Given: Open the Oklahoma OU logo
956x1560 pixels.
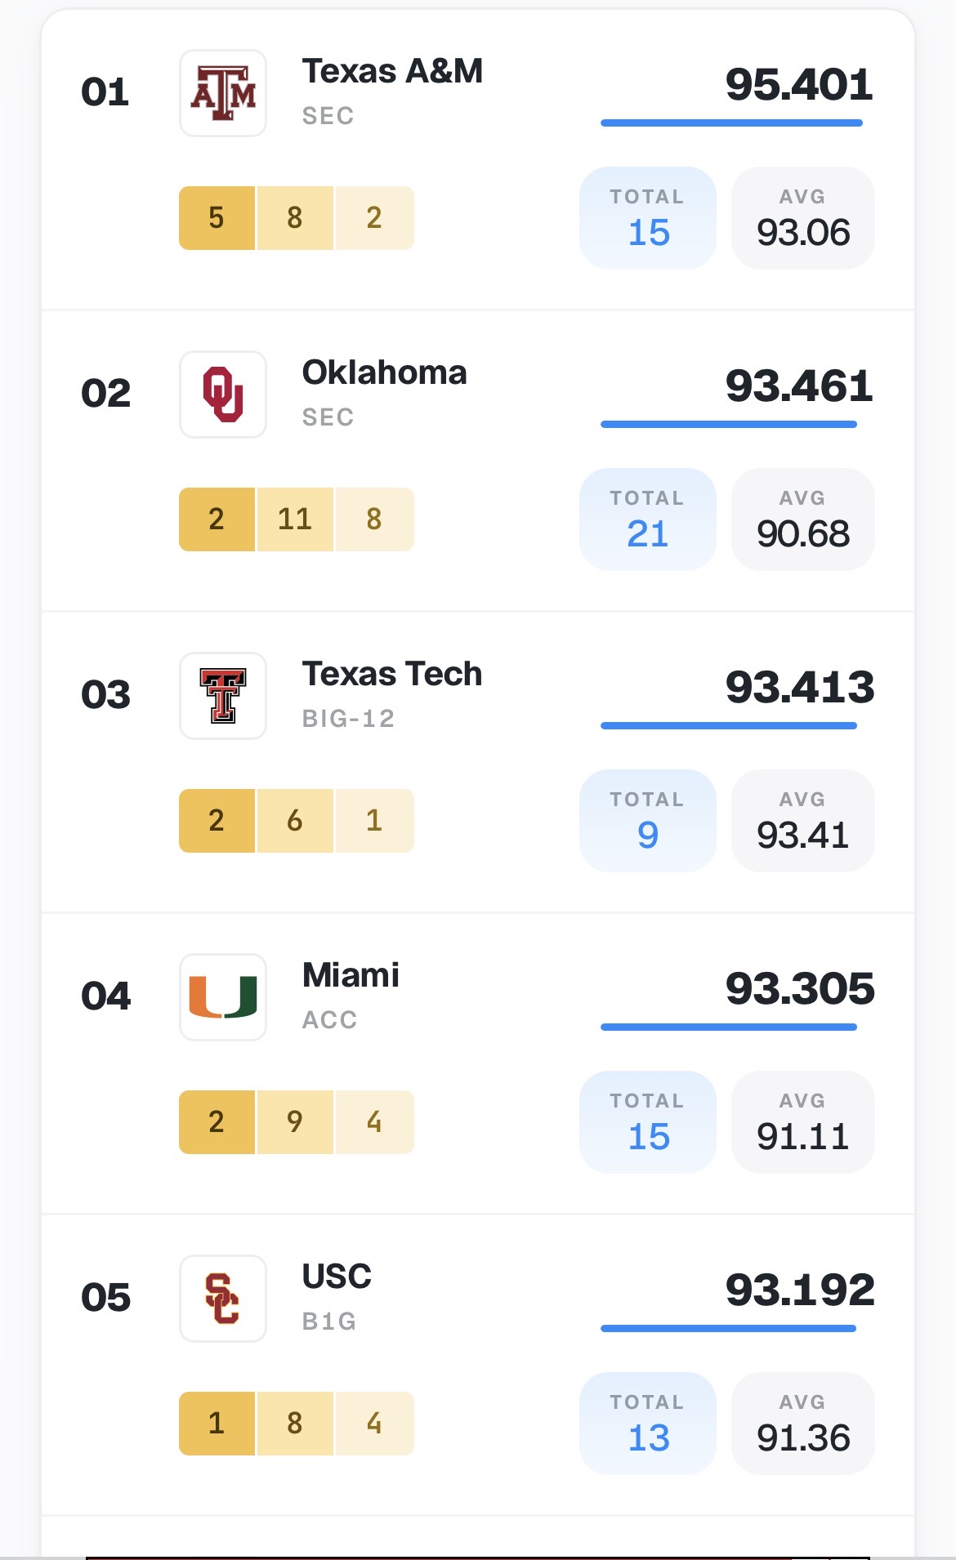Looking at the screenshot, I should click(x=223, y=394).
